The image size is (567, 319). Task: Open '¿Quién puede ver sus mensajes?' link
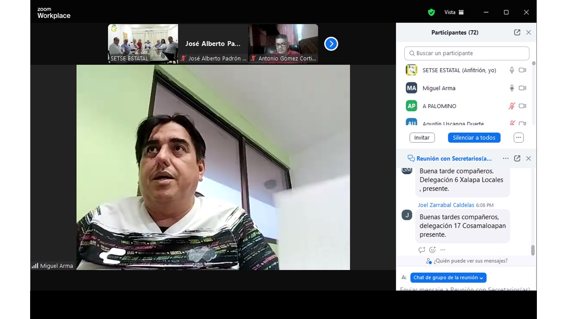tap(470, 261)
